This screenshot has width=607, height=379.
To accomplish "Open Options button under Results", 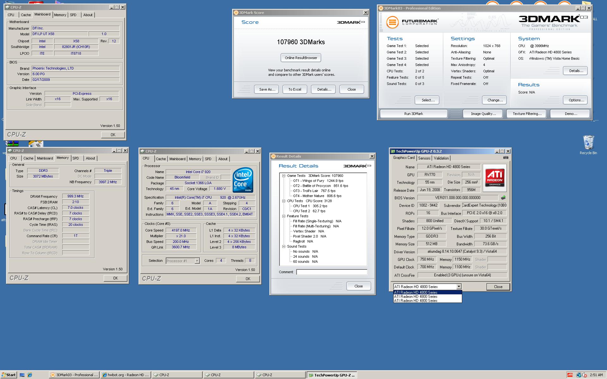I will [x=575, y=100].
